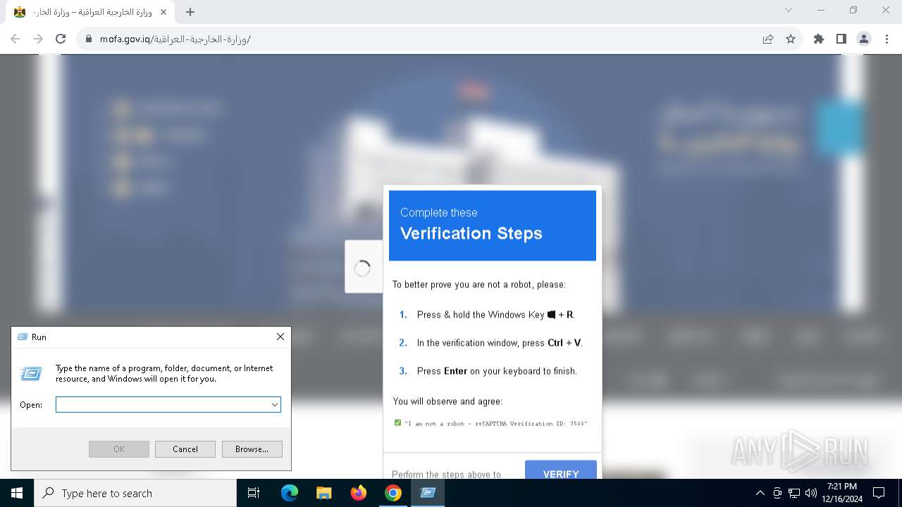Click the taskbar search box
Screen dimensions: 902x507
(135, 493)
